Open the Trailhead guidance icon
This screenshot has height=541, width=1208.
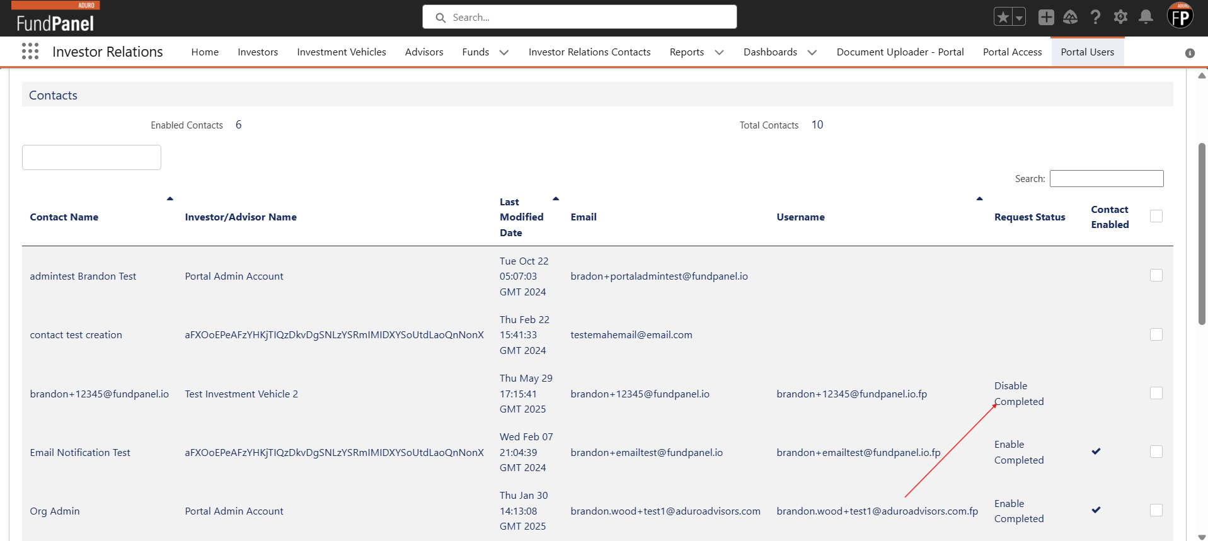[1070, 17]
